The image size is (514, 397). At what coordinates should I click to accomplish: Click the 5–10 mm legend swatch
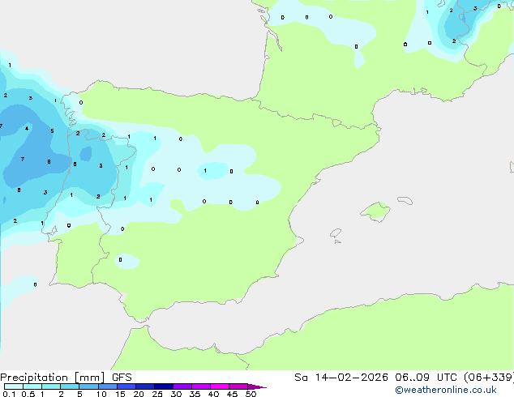click(88, 386)
